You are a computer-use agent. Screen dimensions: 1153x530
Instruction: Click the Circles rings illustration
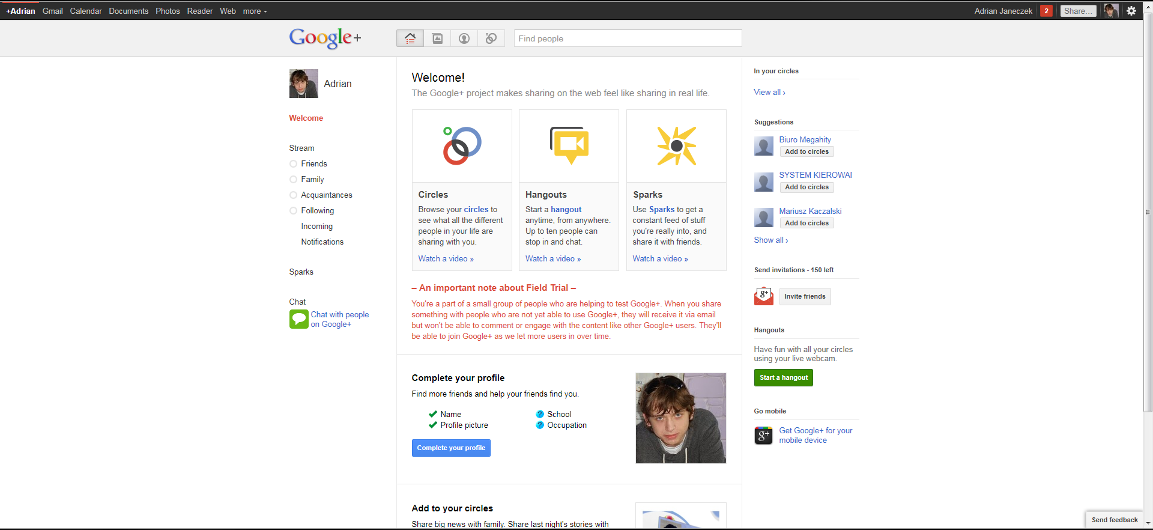point(462,146)
